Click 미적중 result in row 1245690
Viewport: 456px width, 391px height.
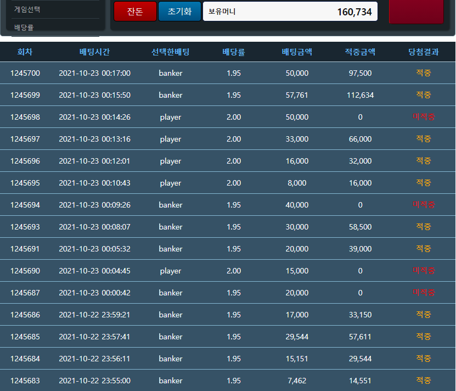pos(424,271)
